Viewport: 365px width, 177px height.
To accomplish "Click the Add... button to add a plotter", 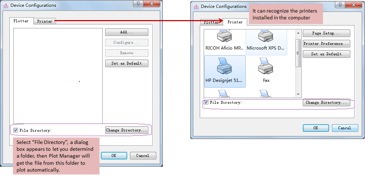I will 126,32.
